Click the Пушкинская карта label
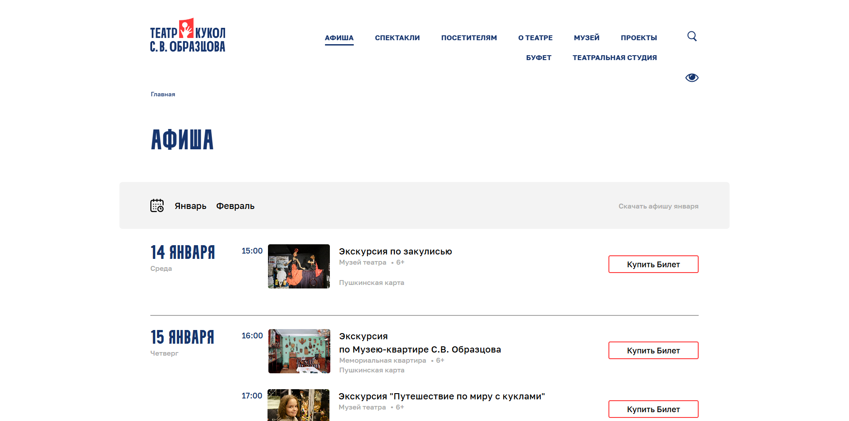This screenshot has width=849, height=421. click(x=371, y=282)
